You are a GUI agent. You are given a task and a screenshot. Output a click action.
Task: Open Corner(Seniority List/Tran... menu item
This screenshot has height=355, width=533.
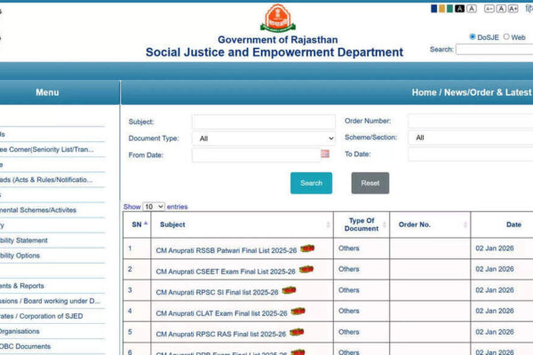(x=47, y=149)
